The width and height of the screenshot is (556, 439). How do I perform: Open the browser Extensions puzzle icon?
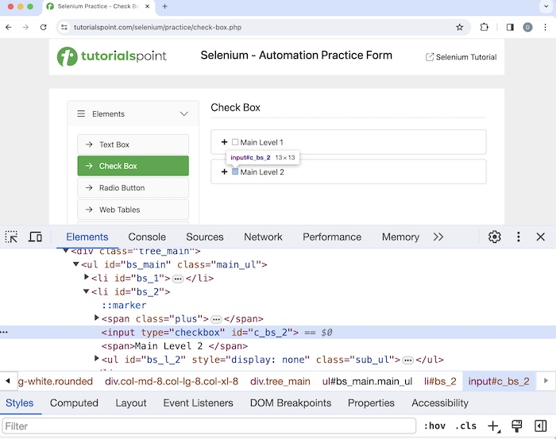485,27
